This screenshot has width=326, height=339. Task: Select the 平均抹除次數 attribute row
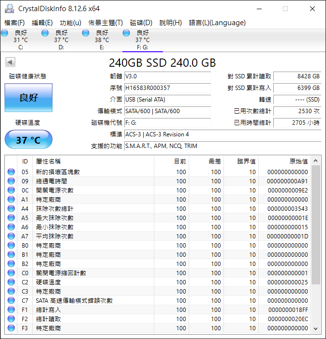point(55,236)
